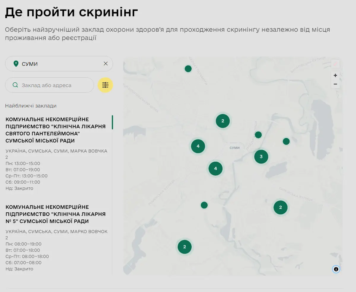The height and width of the screenshot is (292, 356).
Task: Select the small unlabeled marker near the map top
Action: 188,68
